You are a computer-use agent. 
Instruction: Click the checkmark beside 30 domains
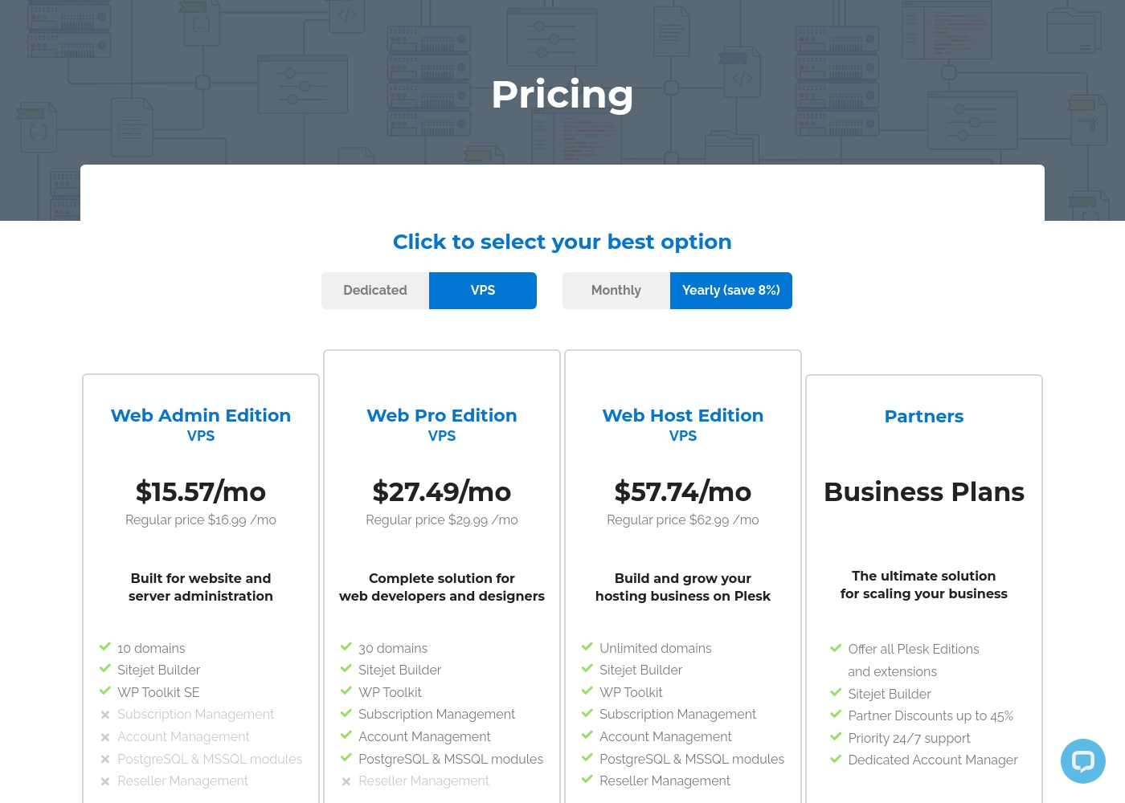tap(346, 646)
